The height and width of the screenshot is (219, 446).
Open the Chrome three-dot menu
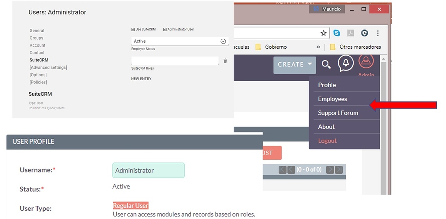(x=378, y=33)
